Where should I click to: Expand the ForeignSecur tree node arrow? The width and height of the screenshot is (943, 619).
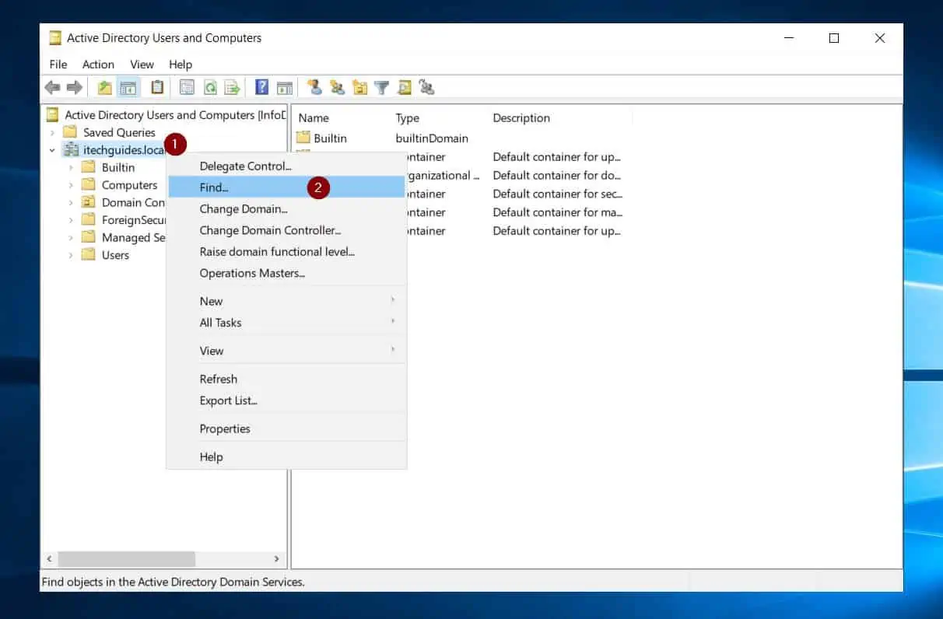[x=71, y=220]
